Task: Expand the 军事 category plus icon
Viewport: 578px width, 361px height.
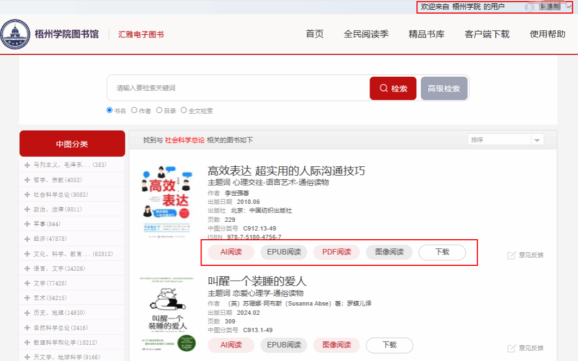Action: 27,225
